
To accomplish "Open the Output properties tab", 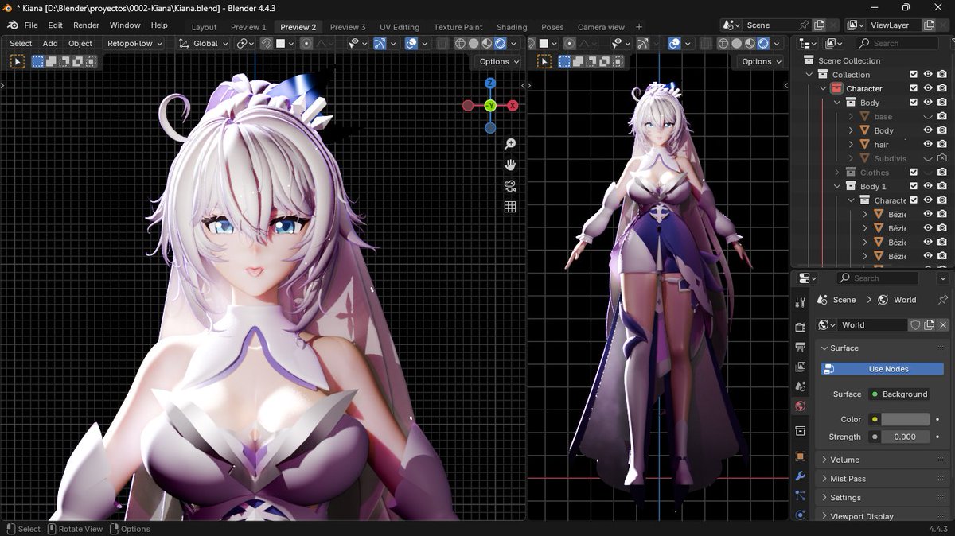I will point(801,347).
